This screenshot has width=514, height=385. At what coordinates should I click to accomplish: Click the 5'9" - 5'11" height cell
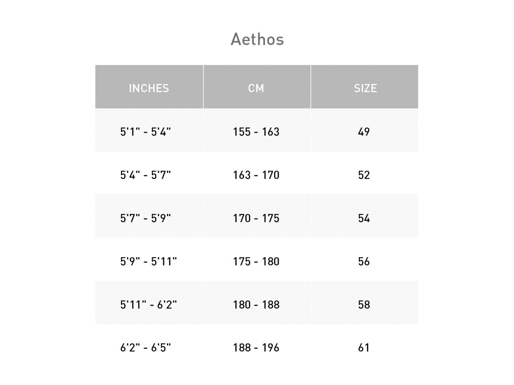pos(148,262)
